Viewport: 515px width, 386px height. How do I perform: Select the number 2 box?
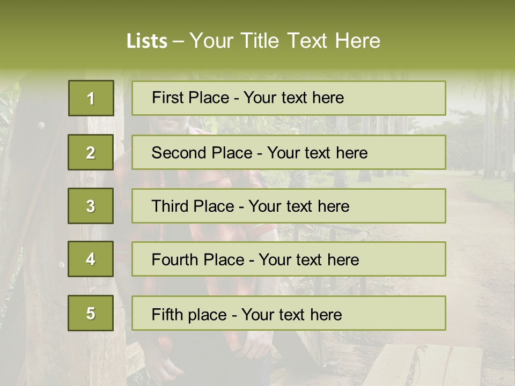click(x=91, y=152)
